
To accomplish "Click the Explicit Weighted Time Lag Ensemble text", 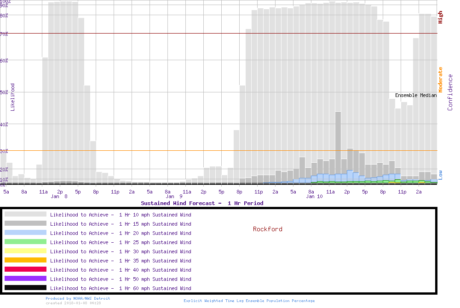I will pos(249,301).
